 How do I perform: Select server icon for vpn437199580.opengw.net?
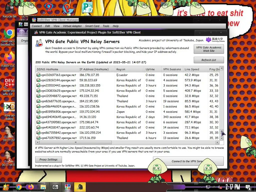38,122
